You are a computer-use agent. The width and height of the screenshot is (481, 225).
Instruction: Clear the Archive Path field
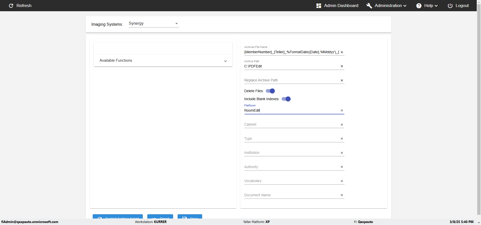pos(342,66)
